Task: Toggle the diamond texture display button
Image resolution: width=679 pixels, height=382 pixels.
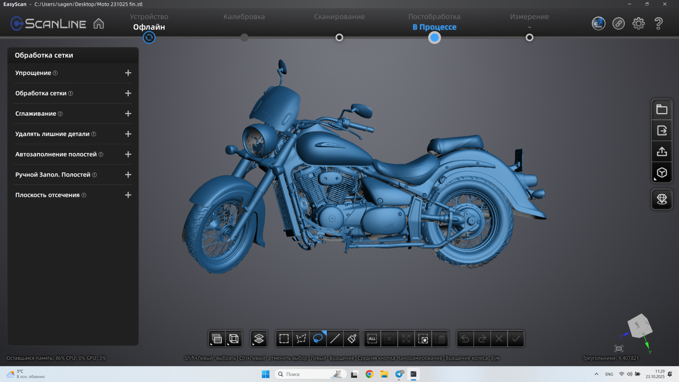Action: (x=662, y=199)
